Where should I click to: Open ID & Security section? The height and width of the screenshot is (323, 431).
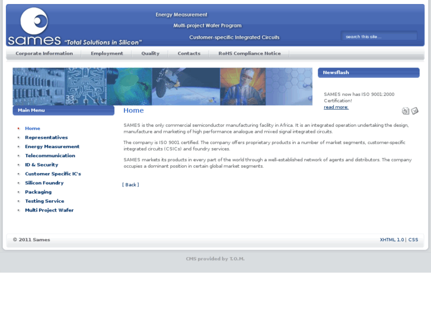tap(41, 165)
